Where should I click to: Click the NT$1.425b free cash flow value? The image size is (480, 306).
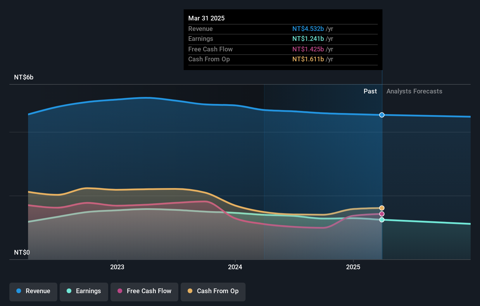click(308, 49)
